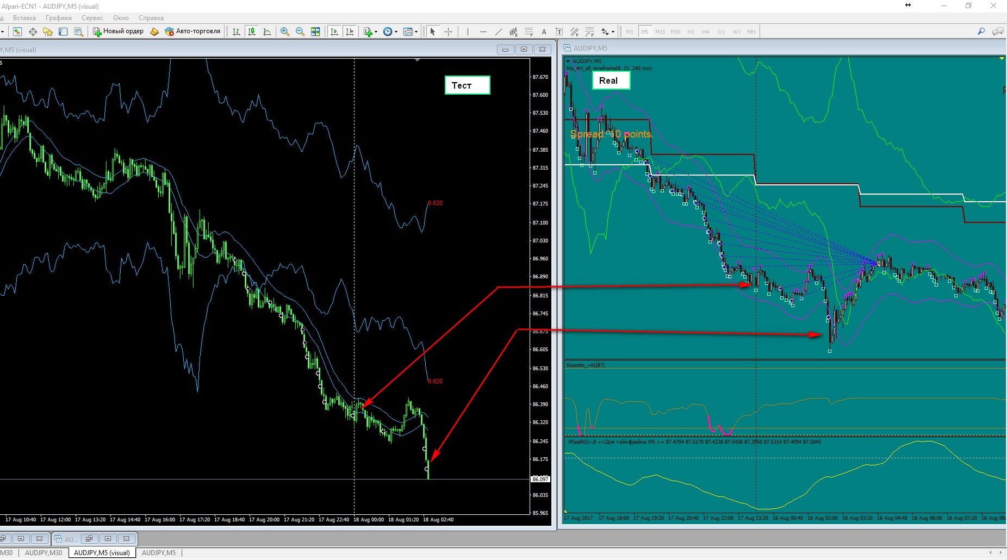Switch to the last AUDJPY,M5 chart tab
The width and height of the screenshot is (1007, 560).
pyautogui.click(x=159, y=553)
